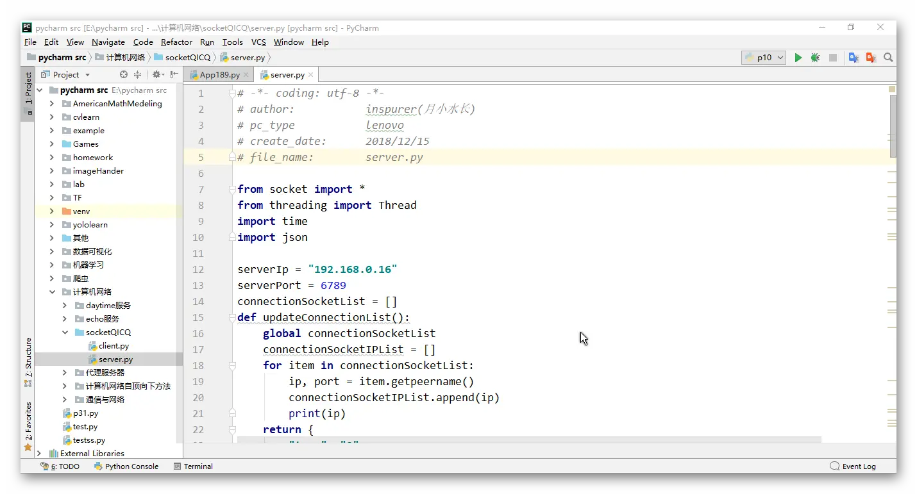
Task: Click the editor horizontal scrollbar
Action: pos(529,440)
